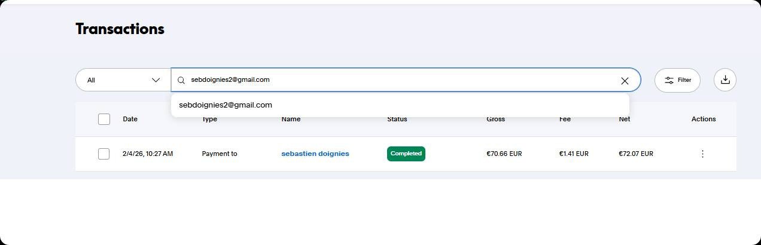Click the Status column header

(397, 119)
